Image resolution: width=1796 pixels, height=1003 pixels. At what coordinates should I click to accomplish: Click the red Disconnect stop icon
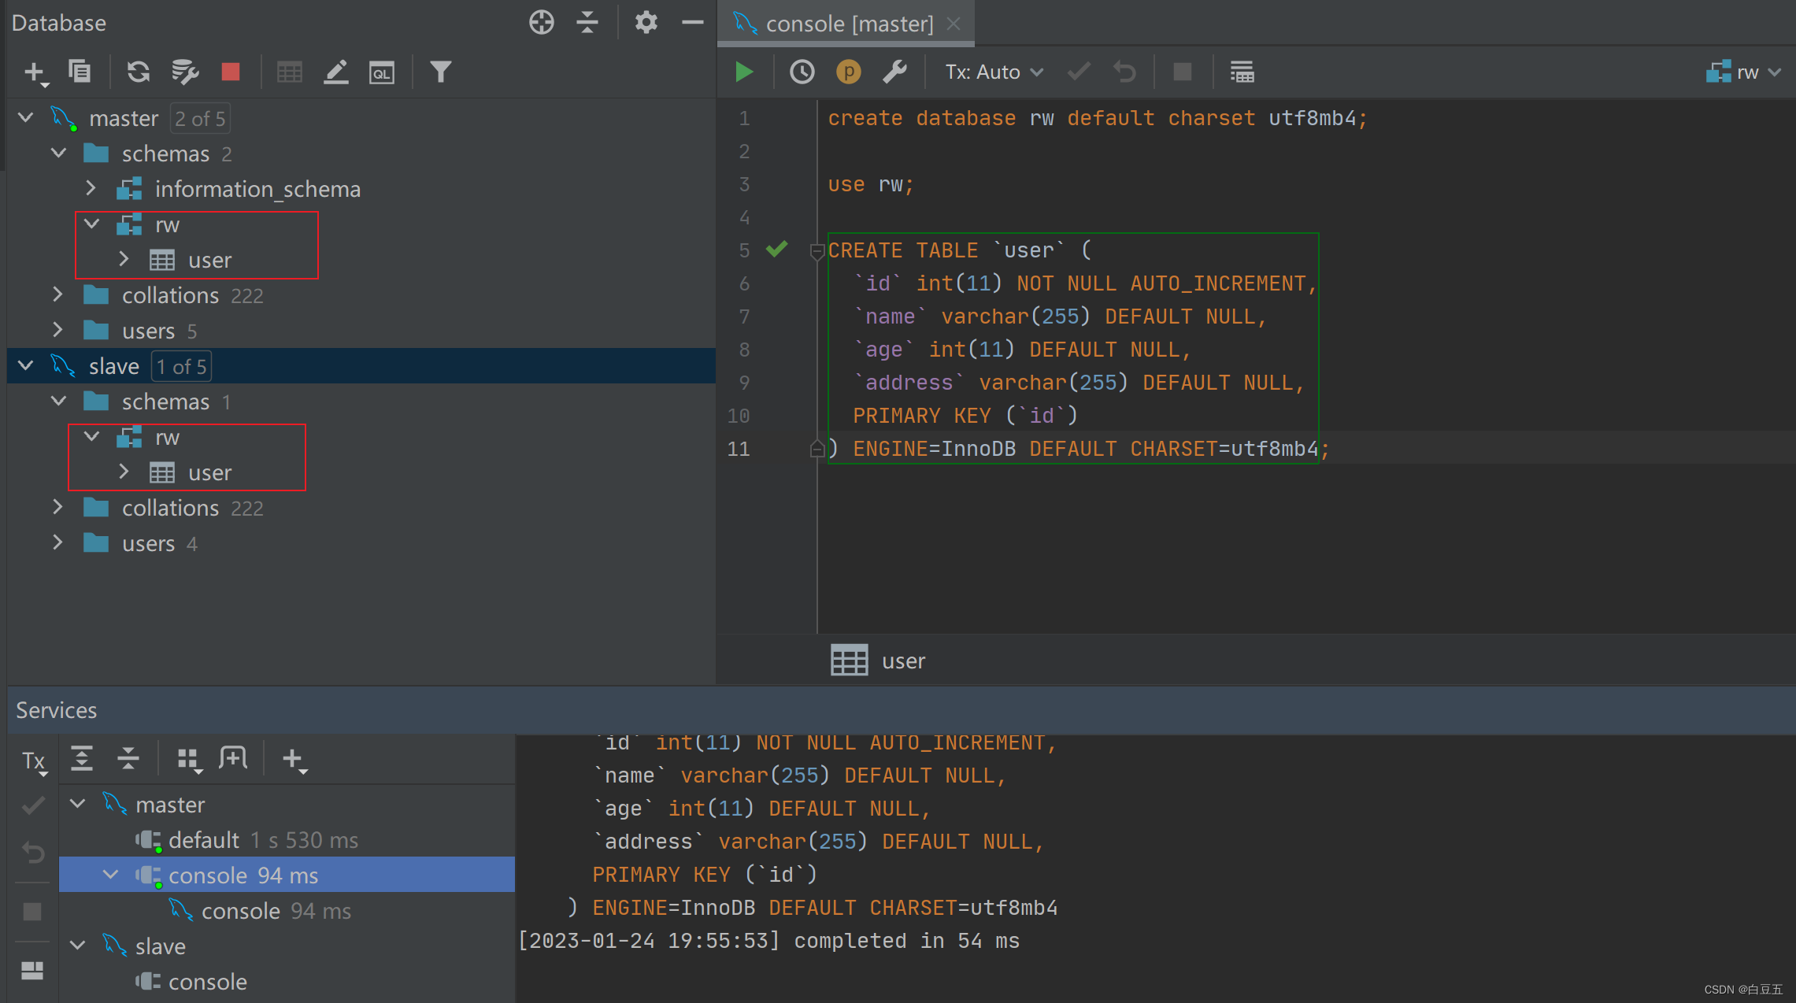pyautogui.click(x=230, y=72)
